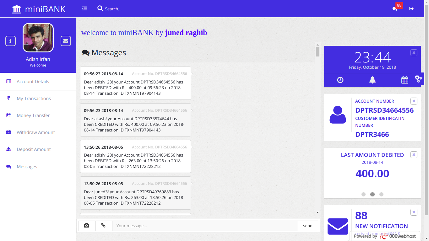Screen dimensions: 429x241
Task: Click the user silhouette icon in account card
Action: pyautogui.click(x=338, y=115)
